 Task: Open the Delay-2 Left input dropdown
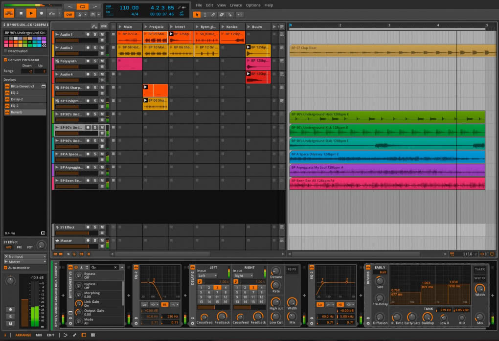[x=207, y=275]
